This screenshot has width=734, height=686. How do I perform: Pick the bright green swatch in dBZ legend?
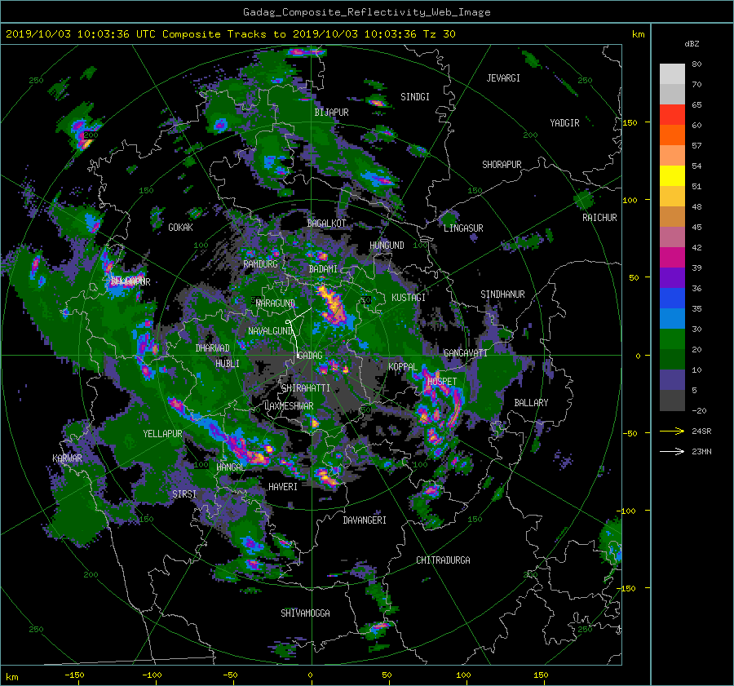[x=672, y=339]
